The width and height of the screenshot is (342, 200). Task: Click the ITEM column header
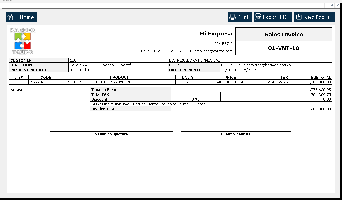point(19,77)
